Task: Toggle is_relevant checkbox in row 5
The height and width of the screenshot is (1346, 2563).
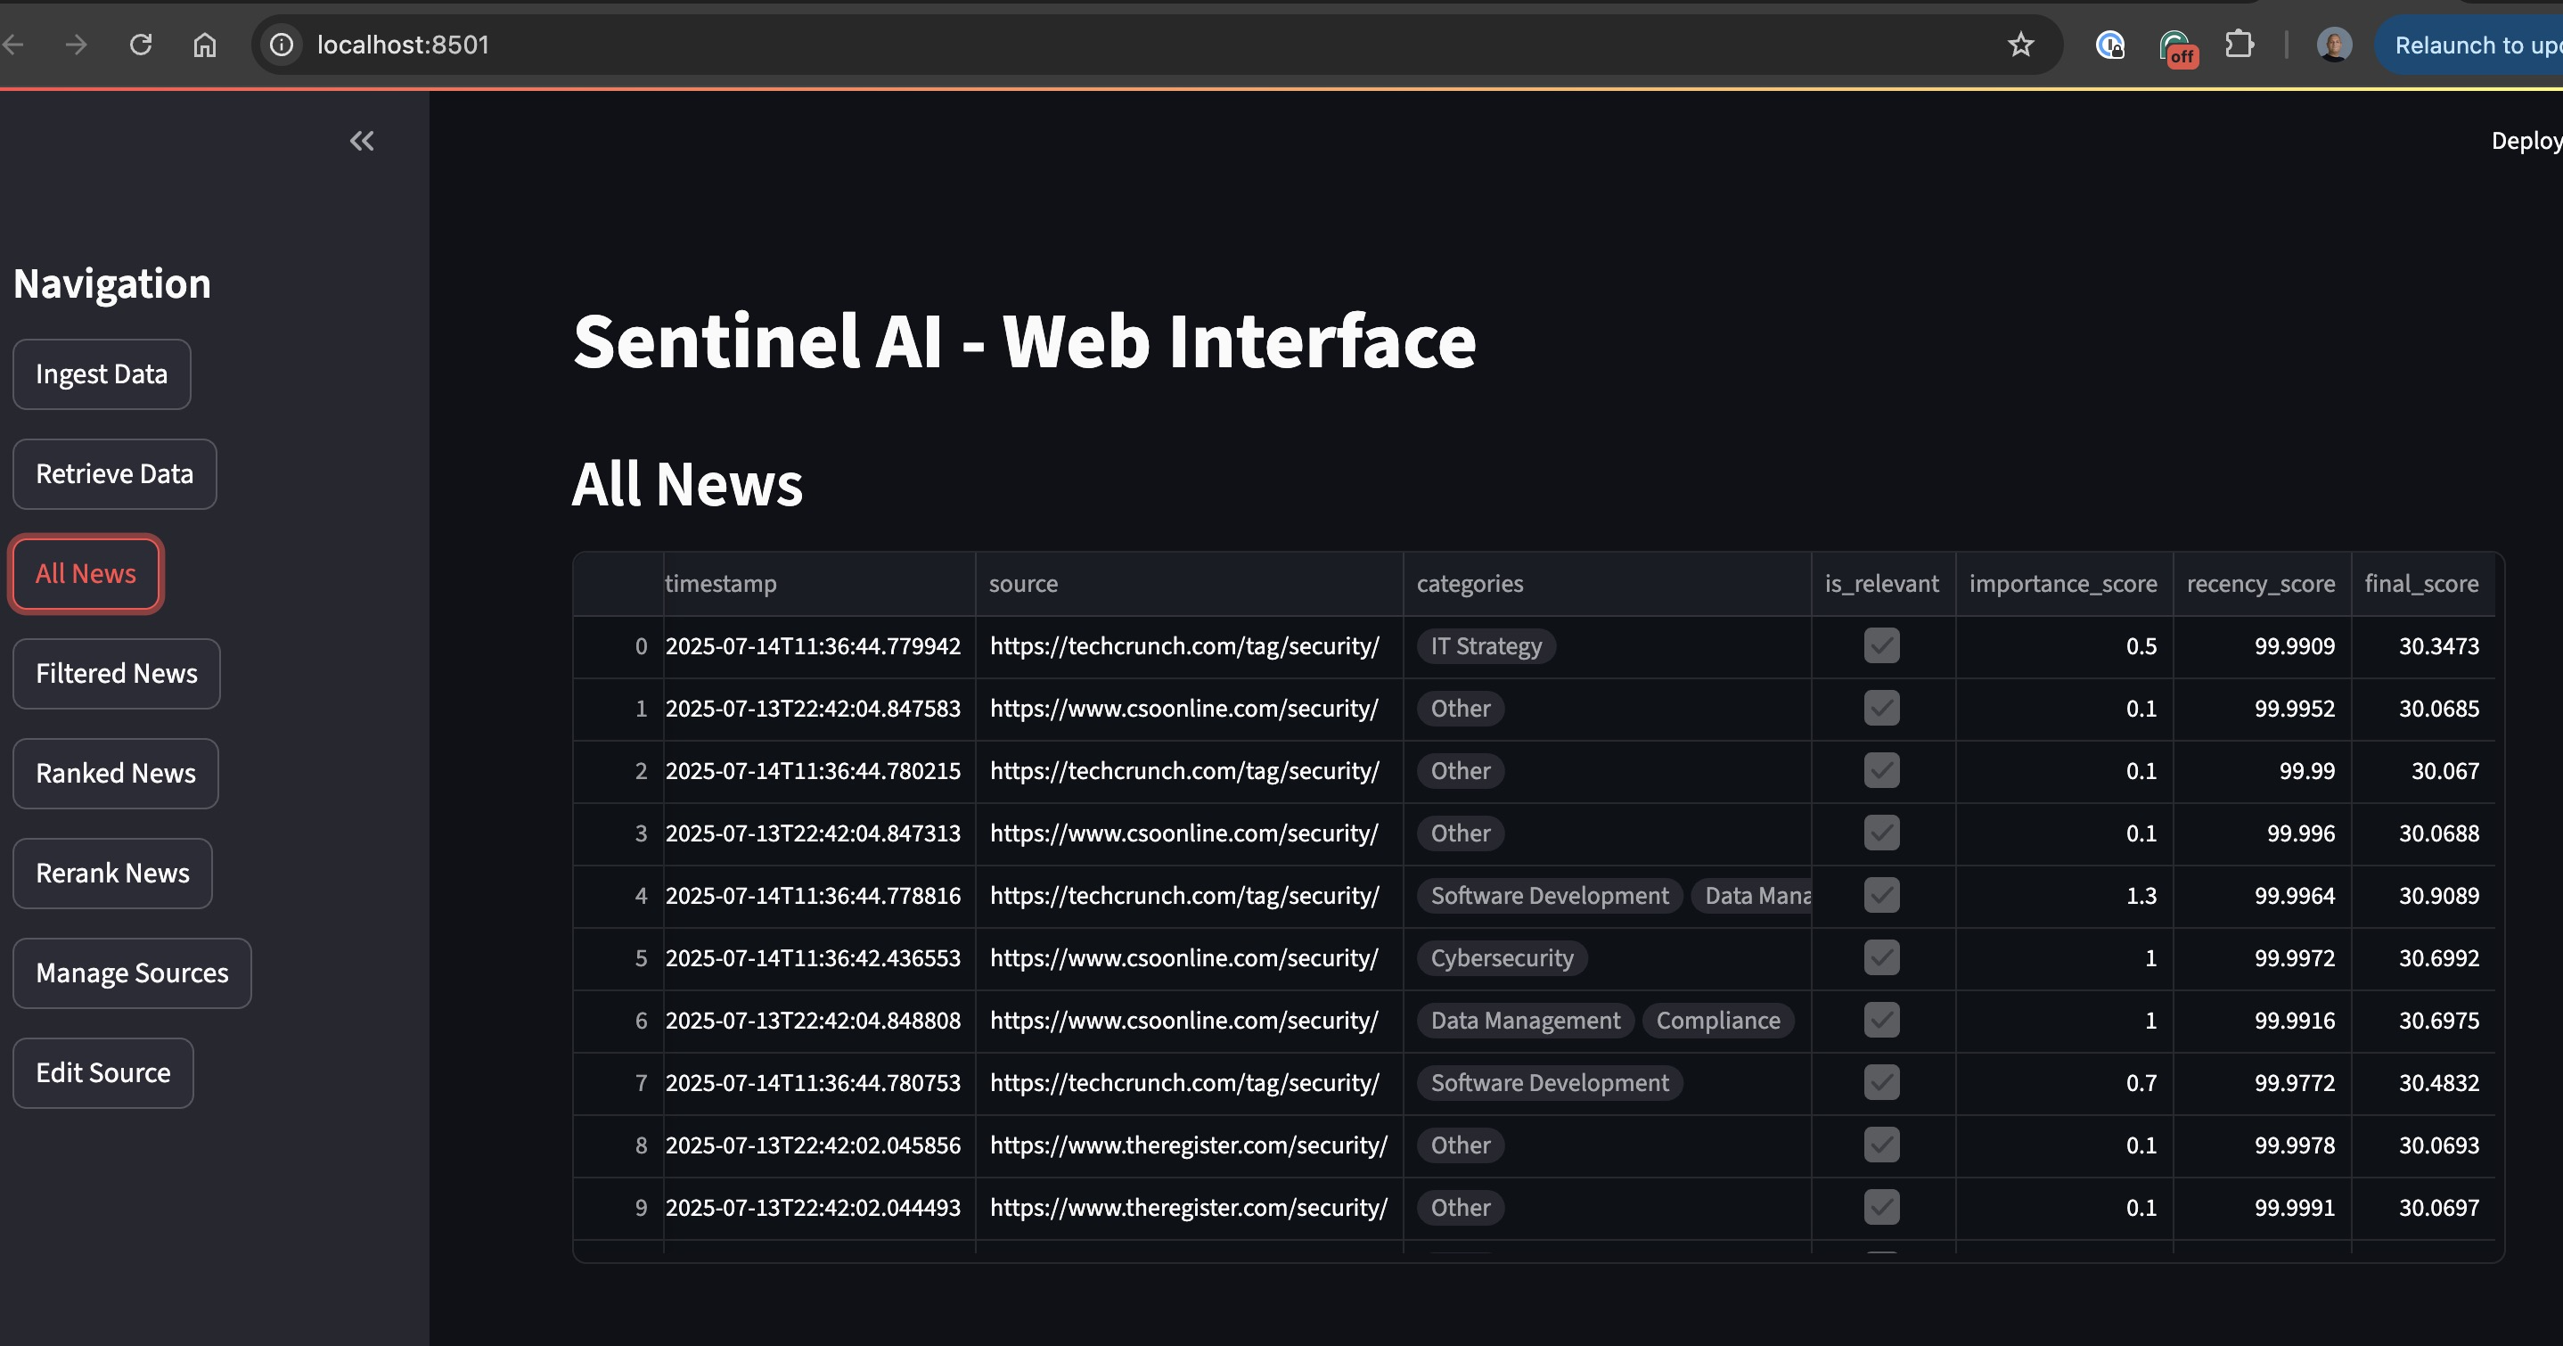Action: point(1881,957)
